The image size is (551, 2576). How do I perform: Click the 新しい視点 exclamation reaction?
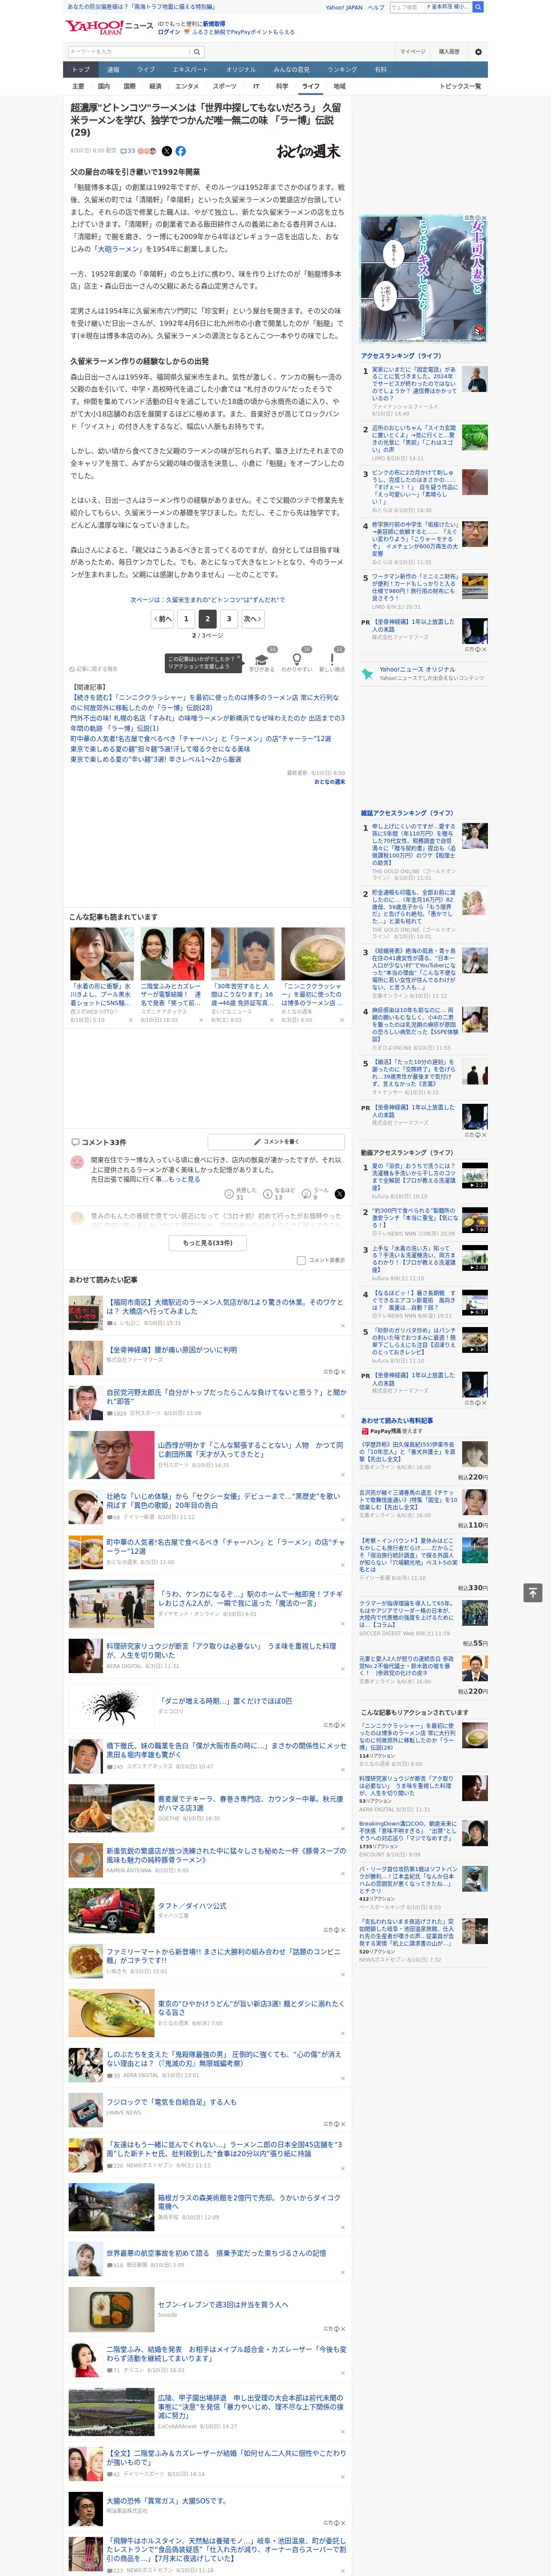click(332, 660)
